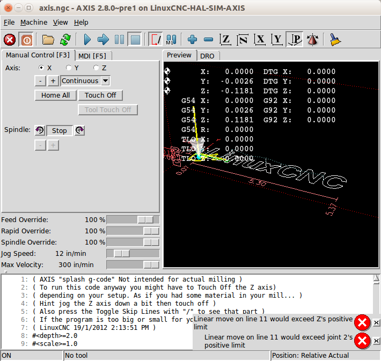Adjust the Jog Speed slider

(x=133, y=253)
